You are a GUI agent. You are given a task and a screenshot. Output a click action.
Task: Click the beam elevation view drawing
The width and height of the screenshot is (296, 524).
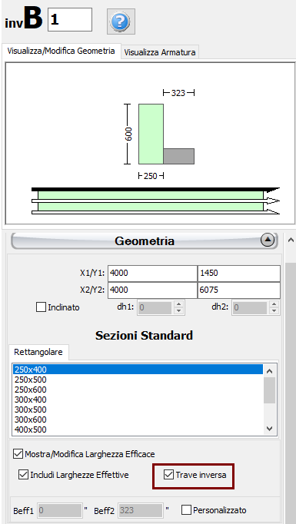tap(155, 201)
